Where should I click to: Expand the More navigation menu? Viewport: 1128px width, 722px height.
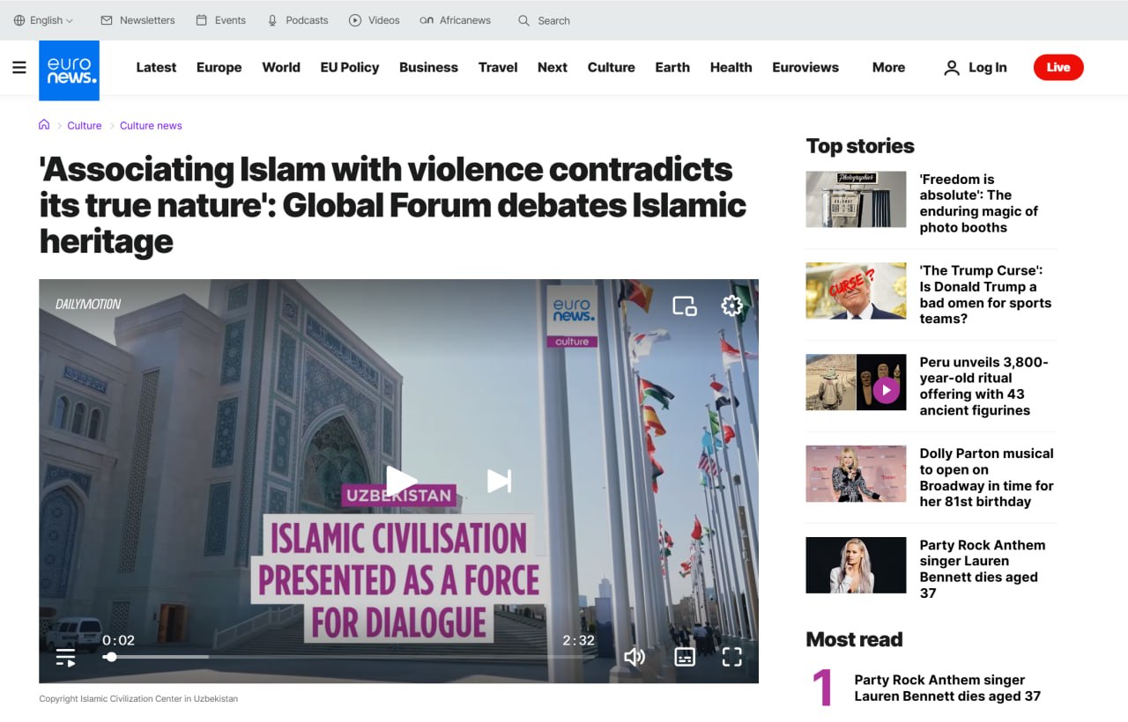click(x=888, y=67)
